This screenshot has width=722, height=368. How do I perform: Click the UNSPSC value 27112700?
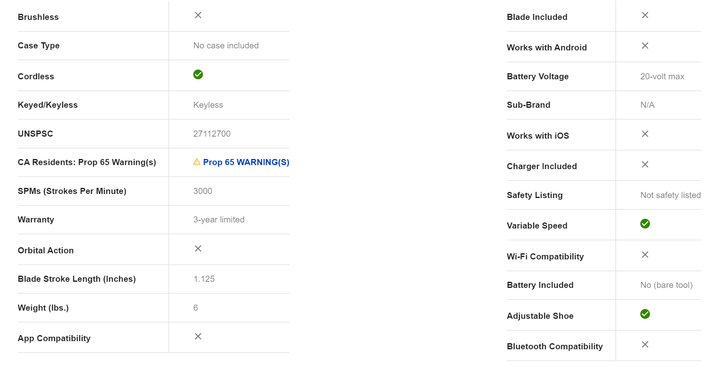(212, 134)
